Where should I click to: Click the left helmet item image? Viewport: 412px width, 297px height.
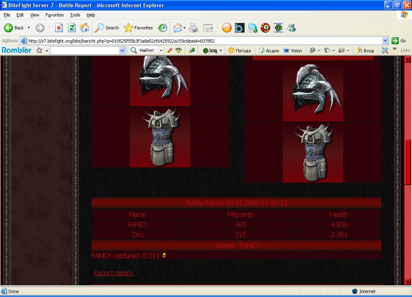pos(160,81)
